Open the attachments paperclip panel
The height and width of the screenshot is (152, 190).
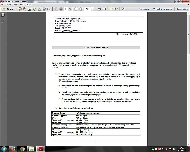click(3, 21)
